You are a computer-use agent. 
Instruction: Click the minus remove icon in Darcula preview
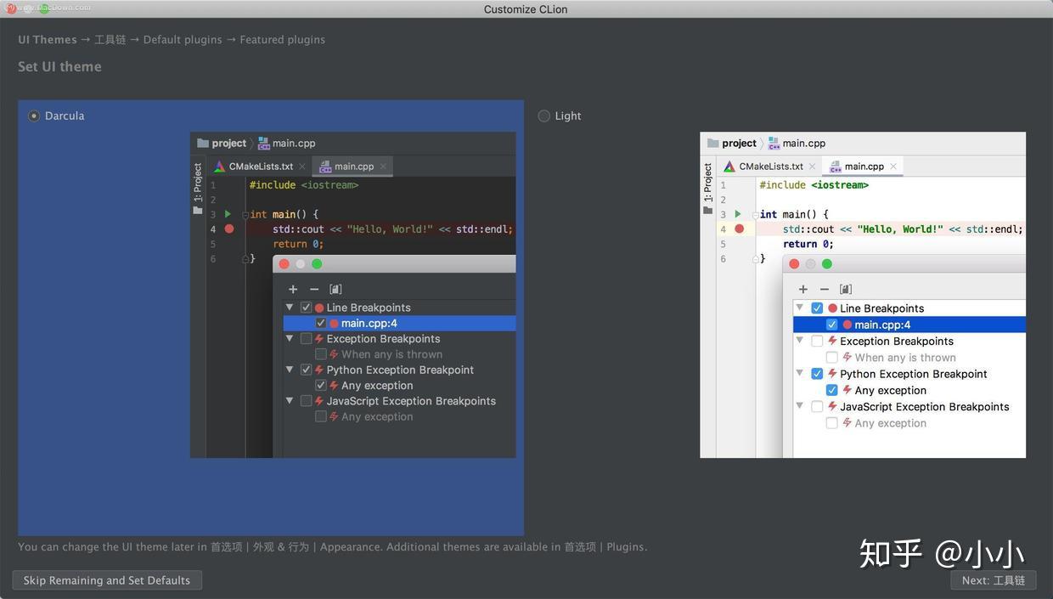(x=314, y=290)
